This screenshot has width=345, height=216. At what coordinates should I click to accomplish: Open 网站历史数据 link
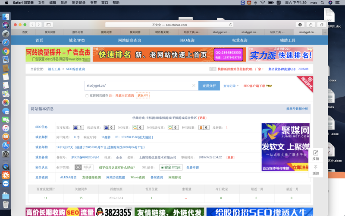point(116,177)
